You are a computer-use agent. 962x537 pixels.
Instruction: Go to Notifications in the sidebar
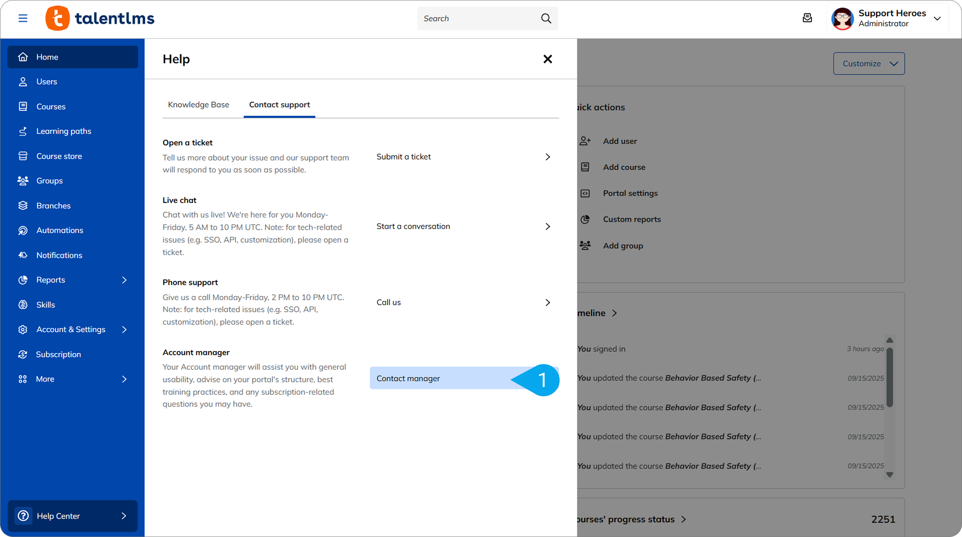(59, 255)
